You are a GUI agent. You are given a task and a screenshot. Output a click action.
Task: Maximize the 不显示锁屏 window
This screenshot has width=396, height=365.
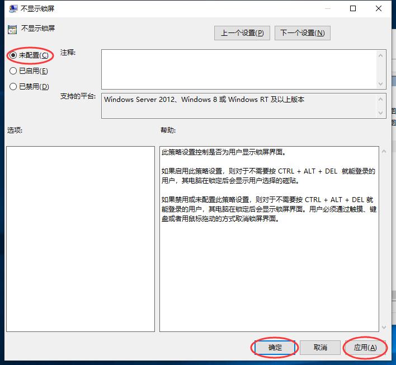[x=353, y=8]
